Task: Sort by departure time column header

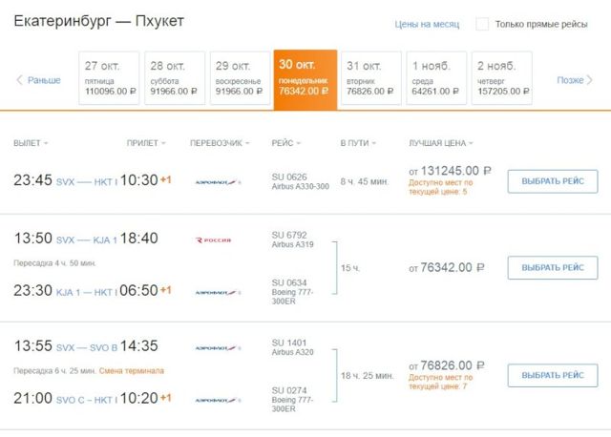Action: click(31, 143)
